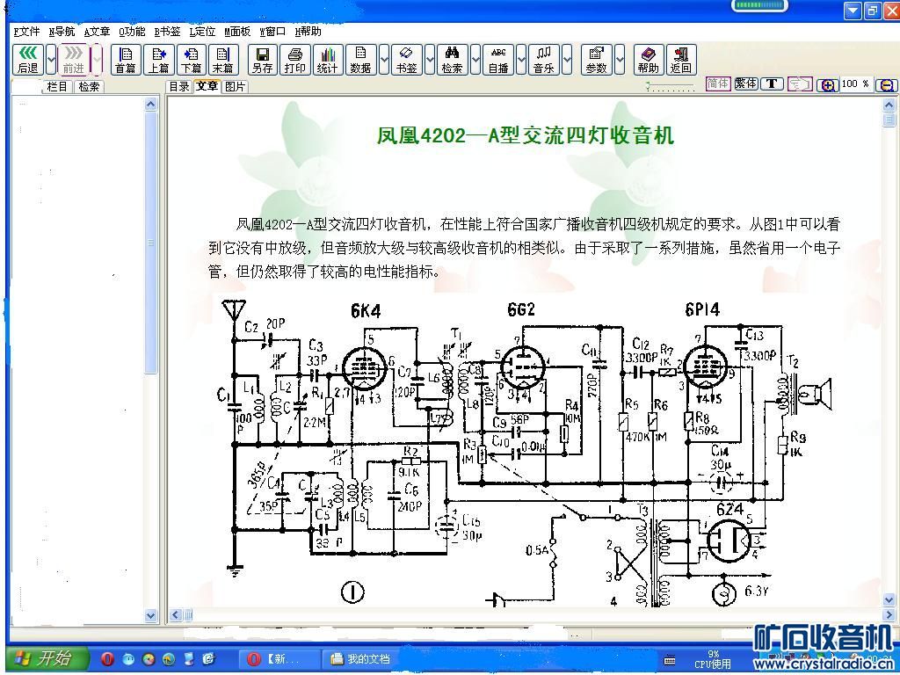Screen dimensions: 900x675
Task: Expand dropdown arrow next to 参数
Action: pos(620,60)
